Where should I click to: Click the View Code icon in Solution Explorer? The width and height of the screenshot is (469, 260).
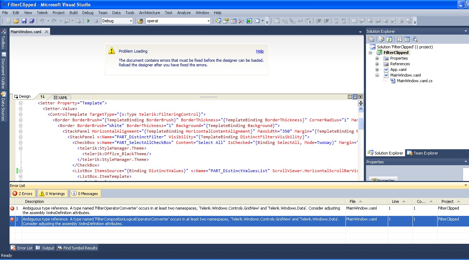click(399, 39)
